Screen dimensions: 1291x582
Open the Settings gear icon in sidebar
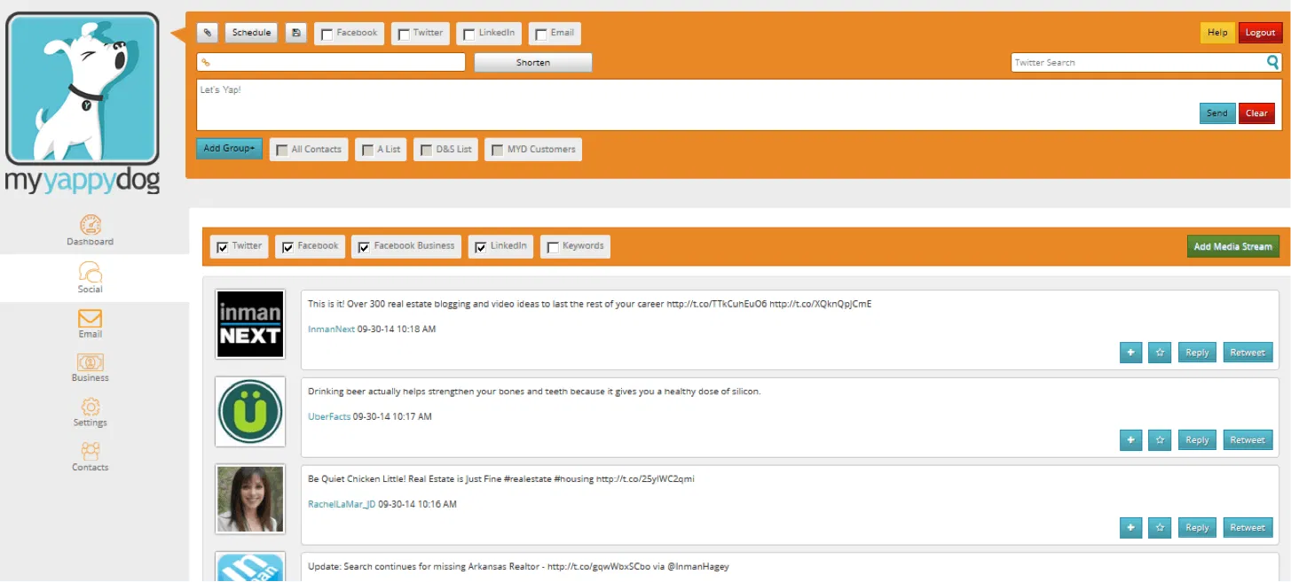click(x=91, y=407)
